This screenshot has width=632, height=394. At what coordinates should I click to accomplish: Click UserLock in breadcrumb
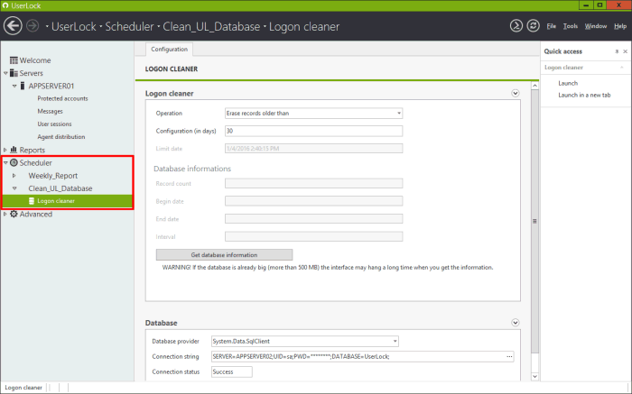coord(73,26)
